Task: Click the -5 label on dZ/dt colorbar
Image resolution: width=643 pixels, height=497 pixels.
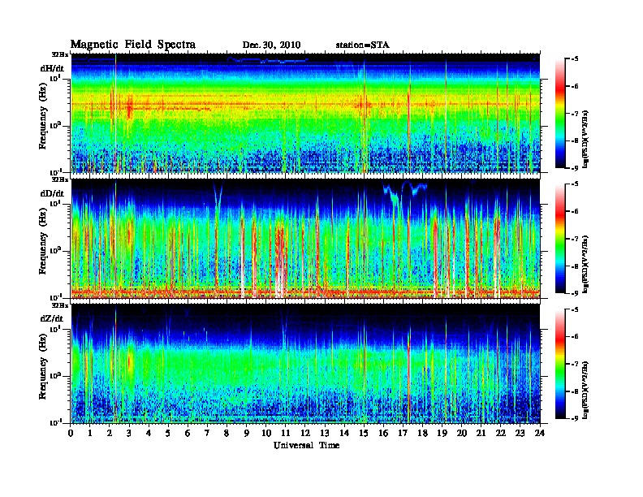Action: pos(575,309)
